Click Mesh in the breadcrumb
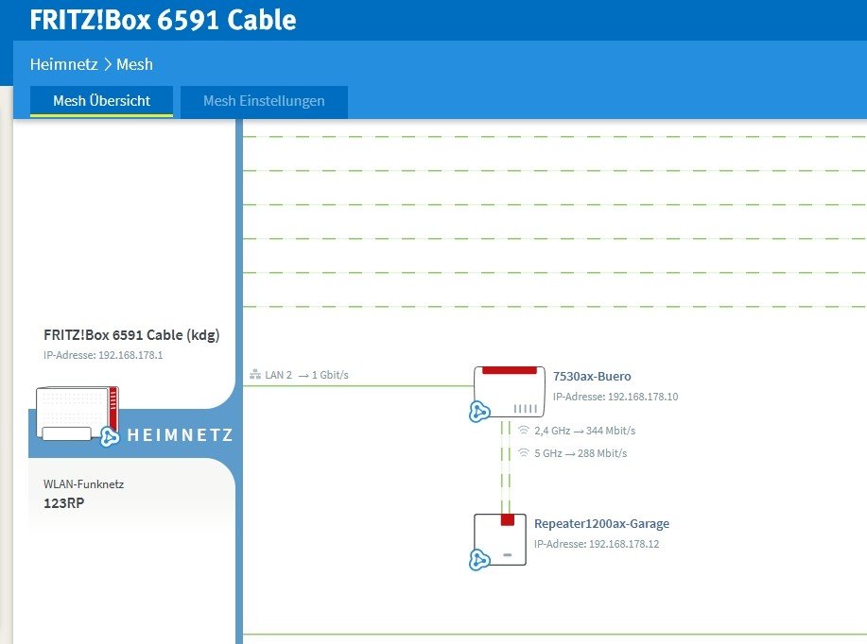This screenshot has height=644, width=867. [134, 64]
